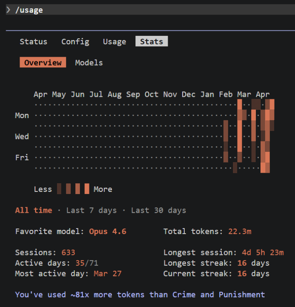
Task: Filter stats to Last 7 days
Action: point(91,210)
